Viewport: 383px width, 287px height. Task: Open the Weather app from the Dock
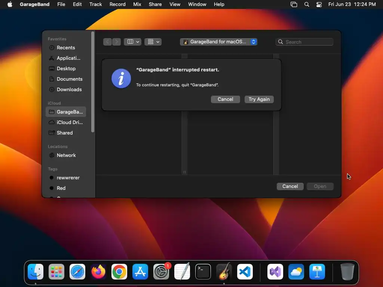click(x=296, y=272)
